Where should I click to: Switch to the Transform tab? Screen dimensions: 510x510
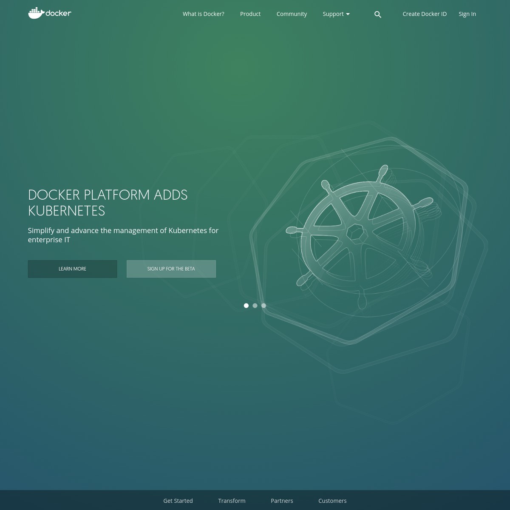coord(232,501)
